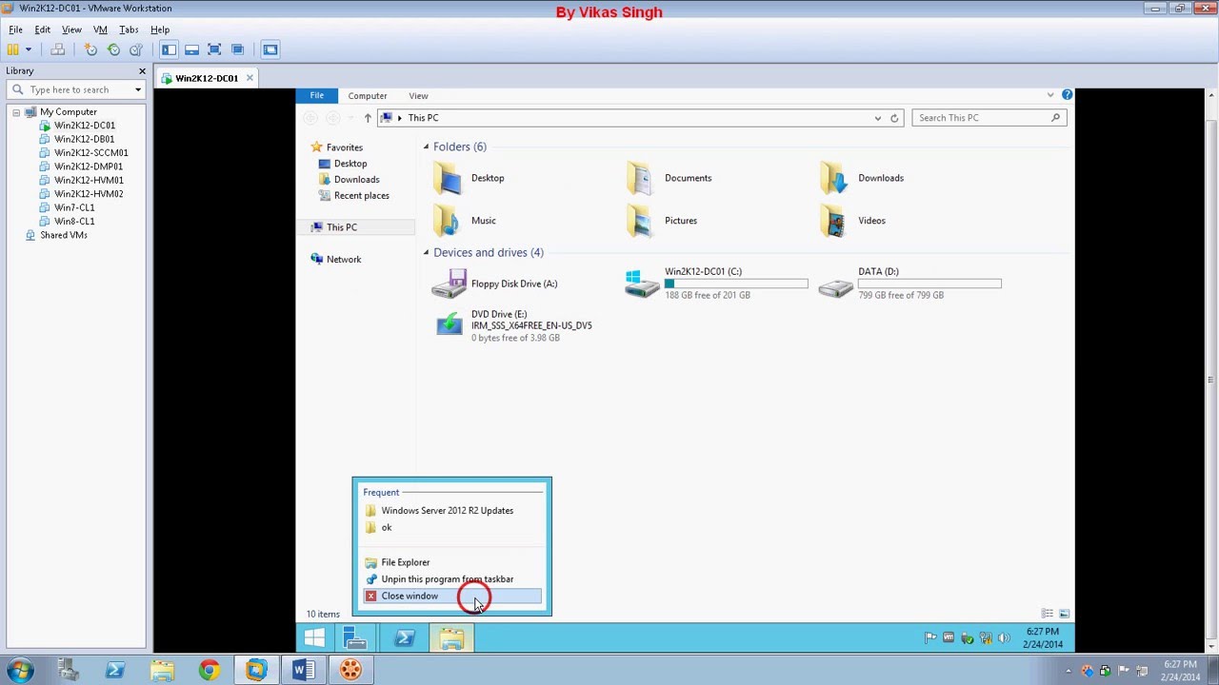Select the Videos folder icon

coord(835,222)
